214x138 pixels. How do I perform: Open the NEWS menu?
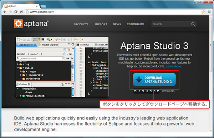(117, 24)
